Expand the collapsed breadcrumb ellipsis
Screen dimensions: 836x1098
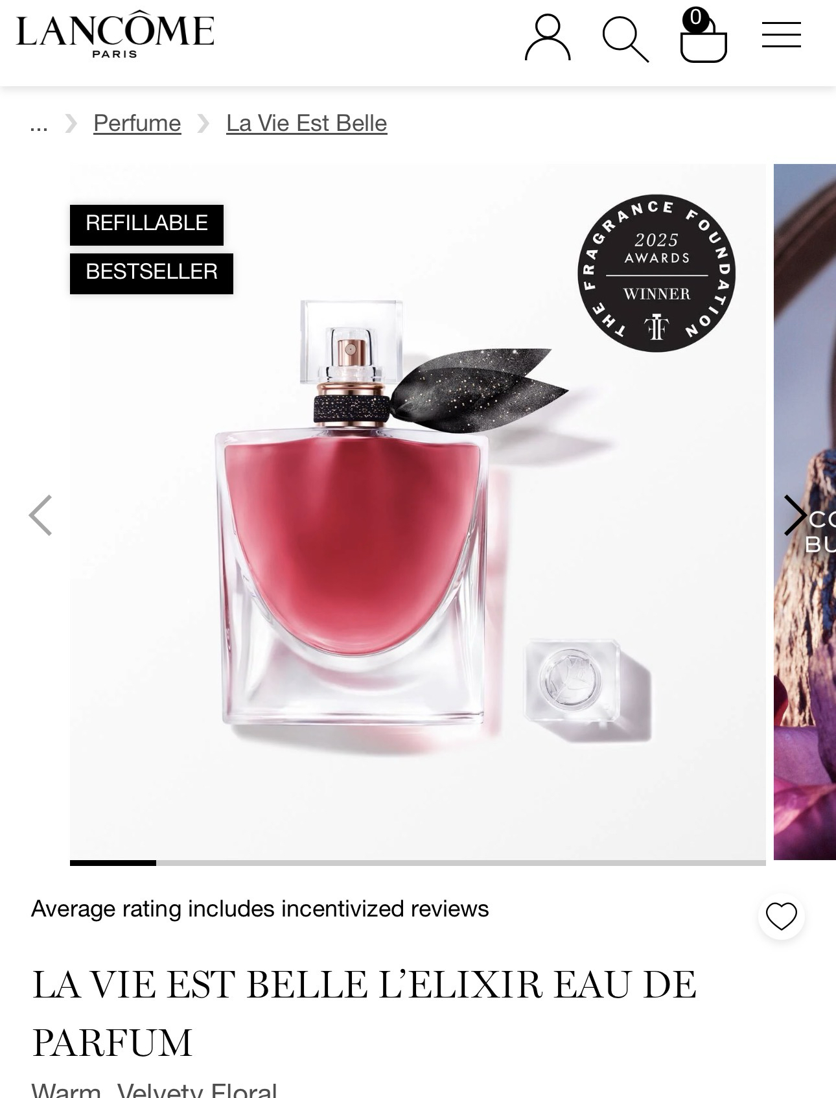tap(39, 123)
